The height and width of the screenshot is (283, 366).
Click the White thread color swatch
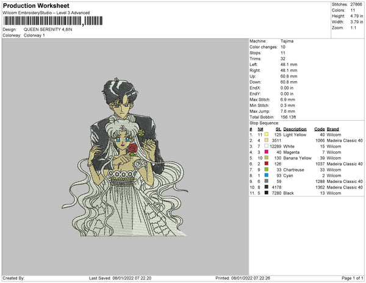click(x=267, y=146)
